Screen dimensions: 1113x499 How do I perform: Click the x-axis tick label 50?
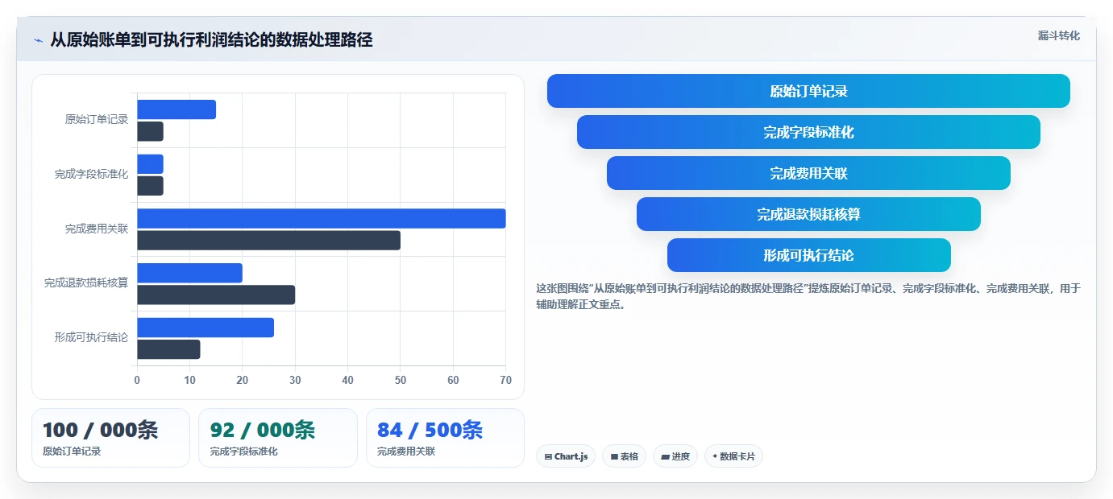click(x=401, y=380)
